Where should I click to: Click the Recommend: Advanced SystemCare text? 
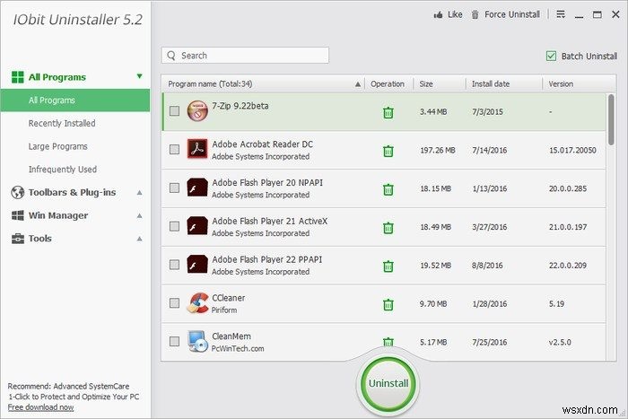tap(68, 387)
